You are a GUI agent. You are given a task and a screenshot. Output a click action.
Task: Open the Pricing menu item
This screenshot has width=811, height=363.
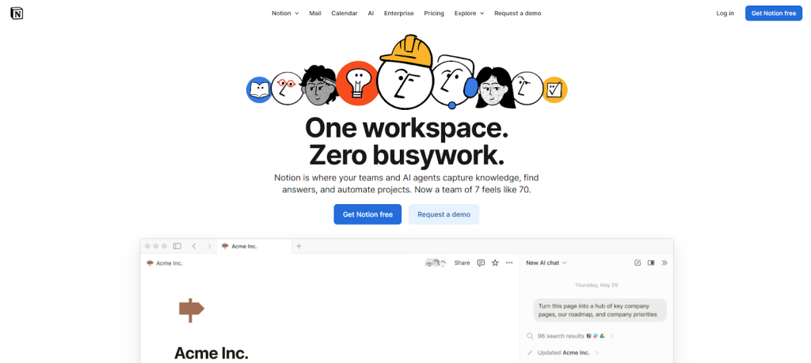click(x=434, y=13)
